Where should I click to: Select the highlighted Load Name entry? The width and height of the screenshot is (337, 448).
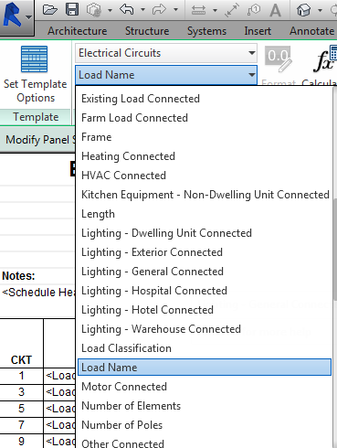[205, 368]
